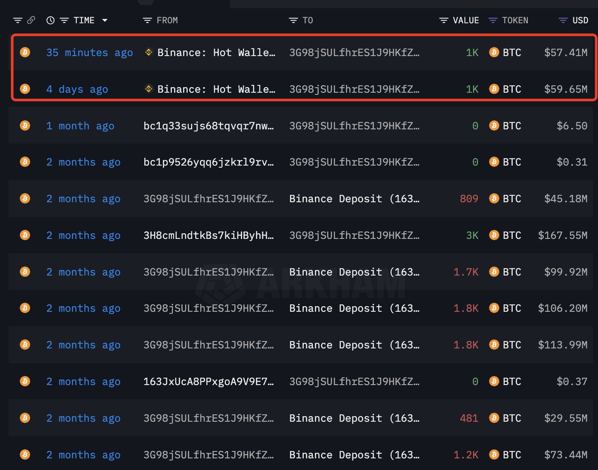
Task: Click the Binance entity diamond icon
Action: click(x=148, y=52)
